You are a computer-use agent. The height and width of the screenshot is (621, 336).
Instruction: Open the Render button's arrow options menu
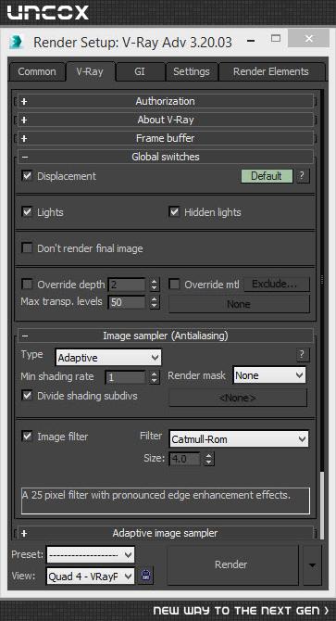pyautogui.click(x=312, y=564)
